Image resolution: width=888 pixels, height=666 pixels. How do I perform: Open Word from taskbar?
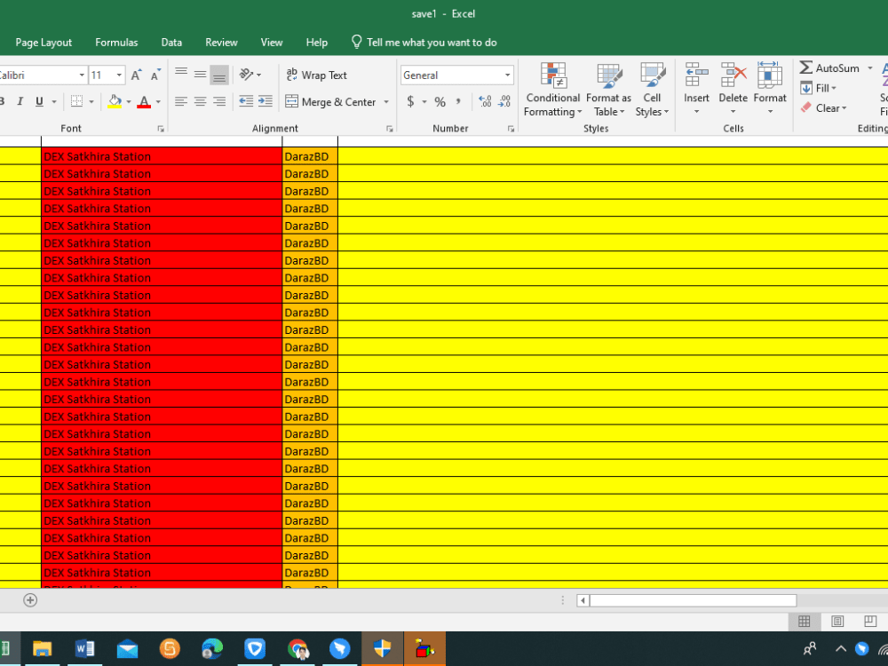pos(85,649)
